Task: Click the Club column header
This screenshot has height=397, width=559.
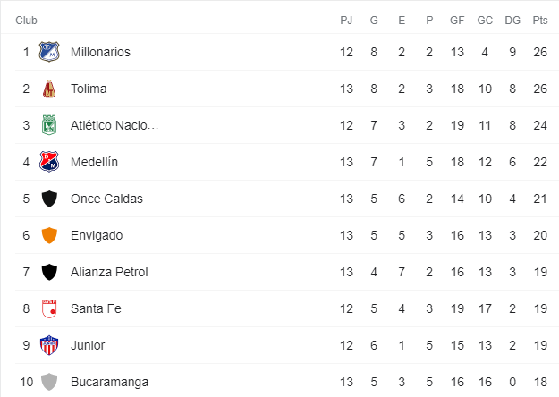Action: pyautogui.click(x=26, y=21)
